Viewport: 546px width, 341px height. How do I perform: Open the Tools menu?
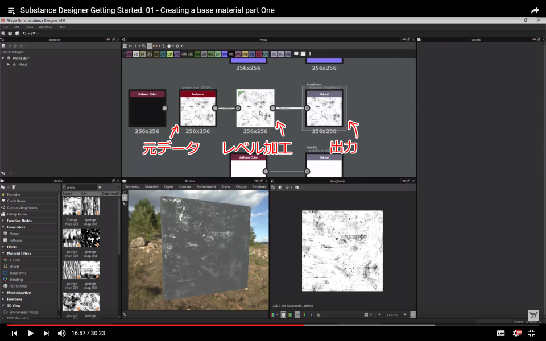29,27
